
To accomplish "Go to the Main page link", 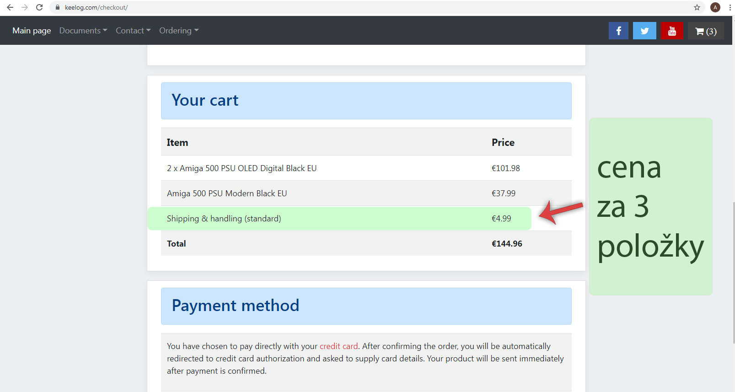I will click(x=32, y=31).
